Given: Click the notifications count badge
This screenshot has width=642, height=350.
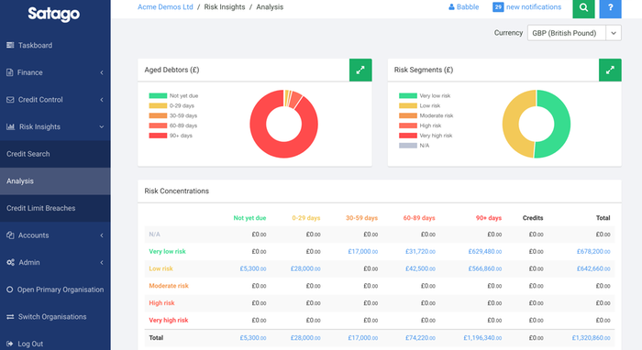Looking at the screenshot, I should 498,7.
